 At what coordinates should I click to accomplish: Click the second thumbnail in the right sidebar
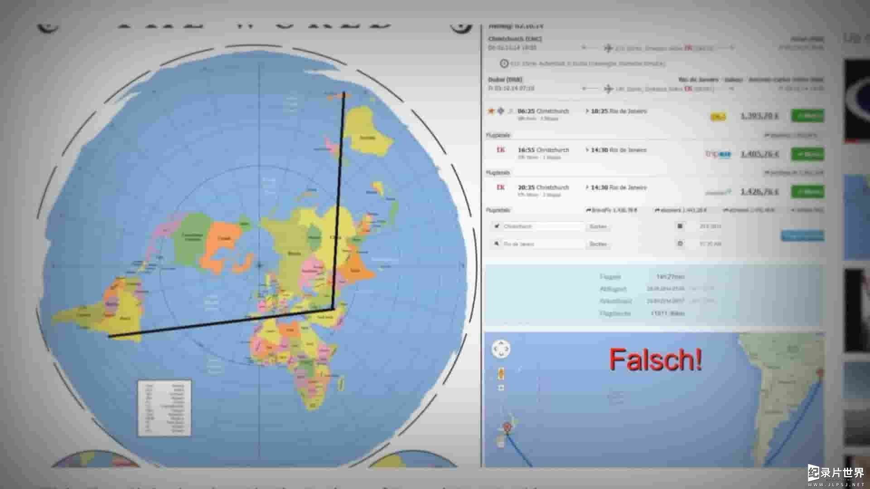pyautogui.click(x=857, y=218)
